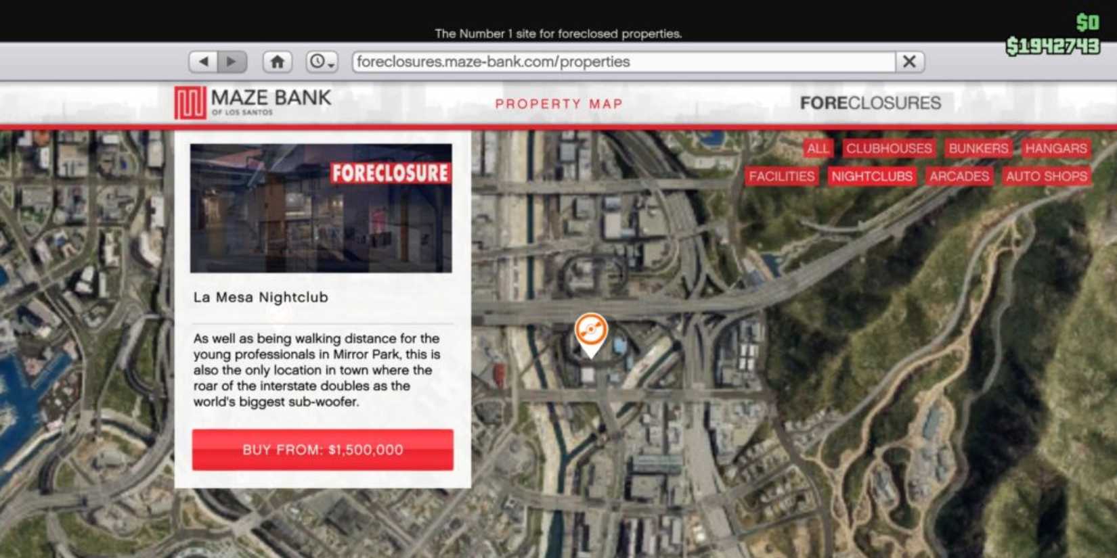Show ALL property types
The width and height of the screenshot is (1117, 558).
tap(817, 148)
